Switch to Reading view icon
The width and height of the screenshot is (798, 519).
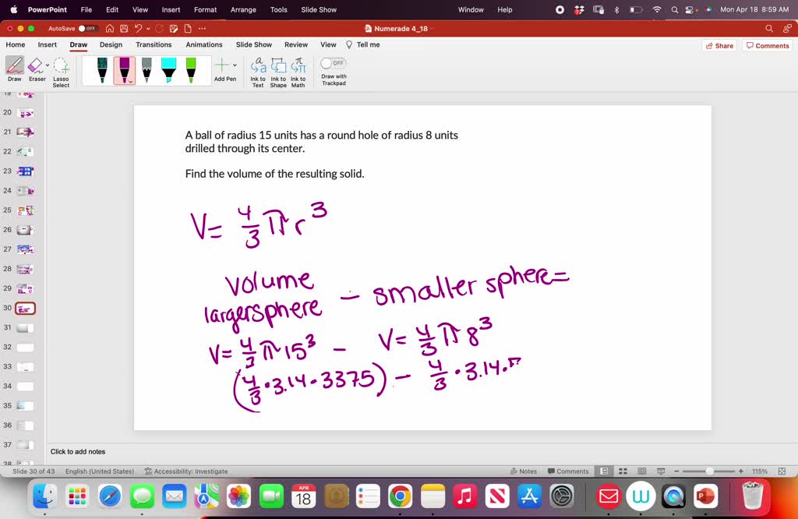(x=642, y=471)
